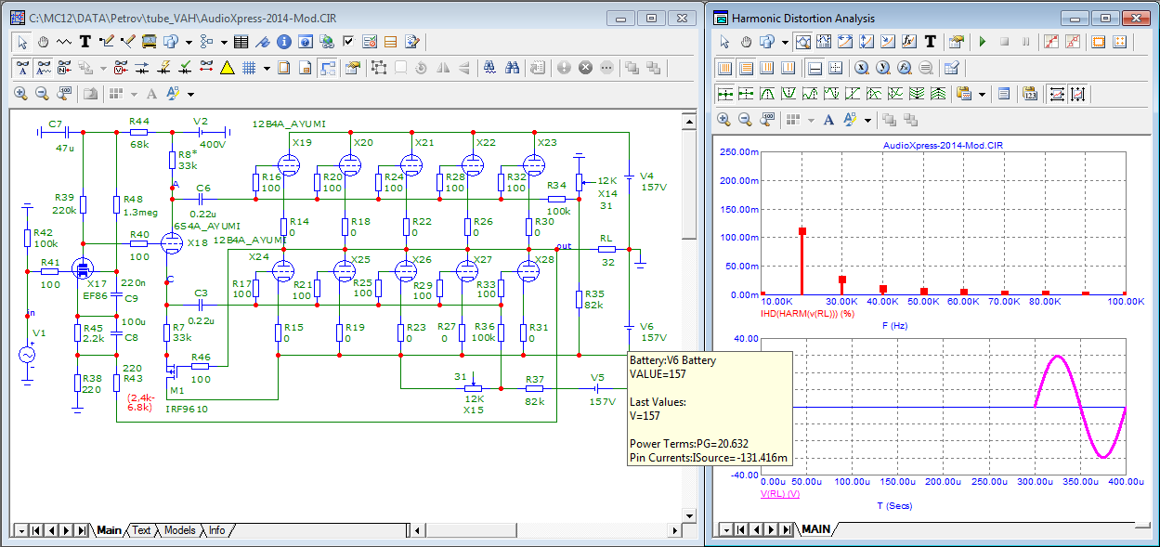Zoom out in the Harmonic Distortion Analysis window
The image size is (1160, 547).
pyautogui.click(x=745, y=120)
